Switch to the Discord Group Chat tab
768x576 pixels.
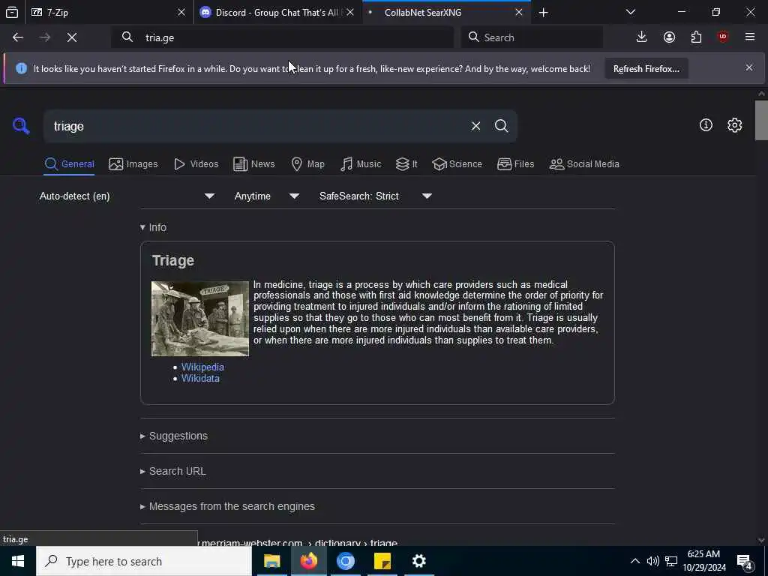pyautogui.click(x=277, y=12)
